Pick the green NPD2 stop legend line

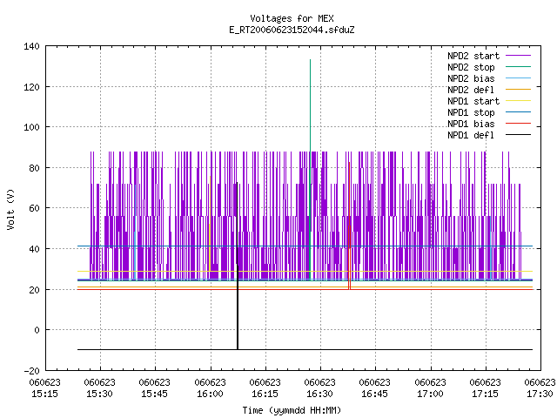518,66
